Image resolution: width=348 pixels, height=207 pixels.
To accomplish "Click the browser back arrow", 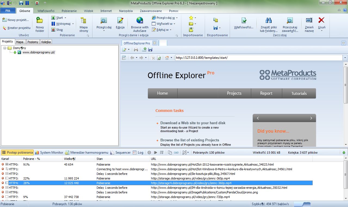I will 132,58.
